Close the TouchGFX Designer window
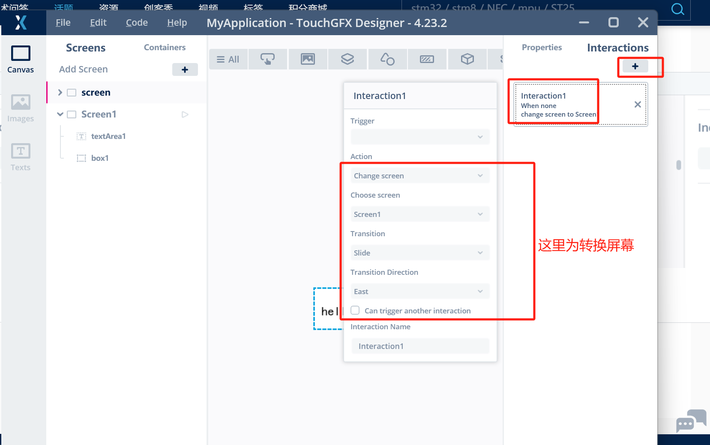 [x=643, y=22]
